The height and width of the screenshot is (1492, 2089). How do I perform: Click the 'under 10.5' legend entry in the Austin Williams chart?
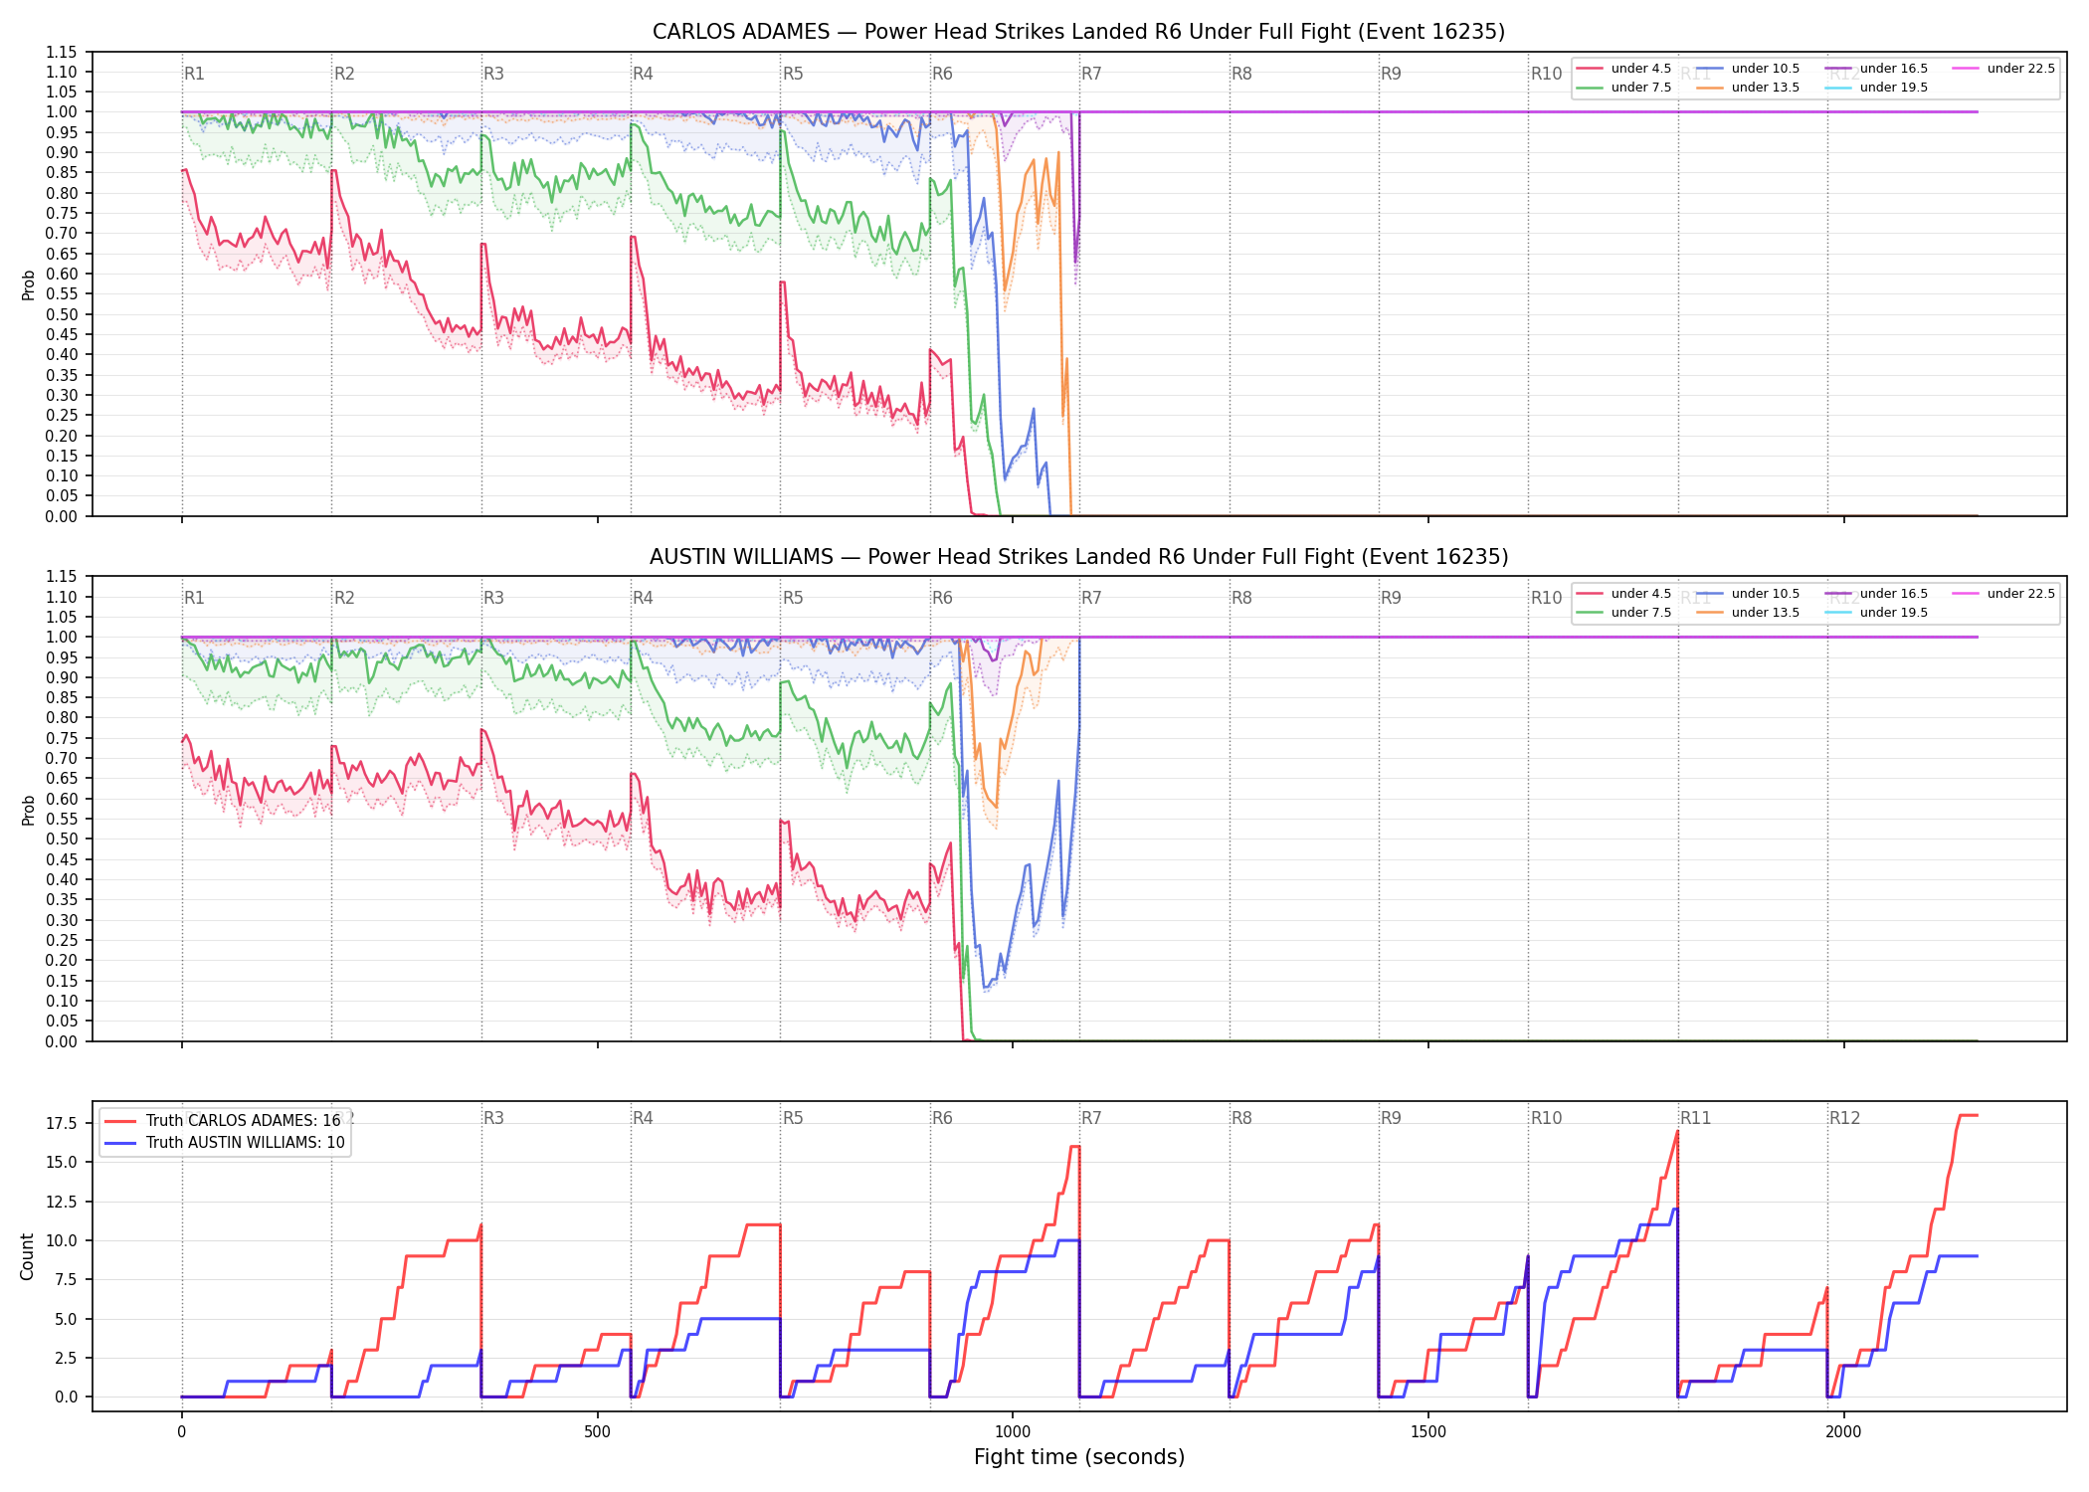[1748, 594]
